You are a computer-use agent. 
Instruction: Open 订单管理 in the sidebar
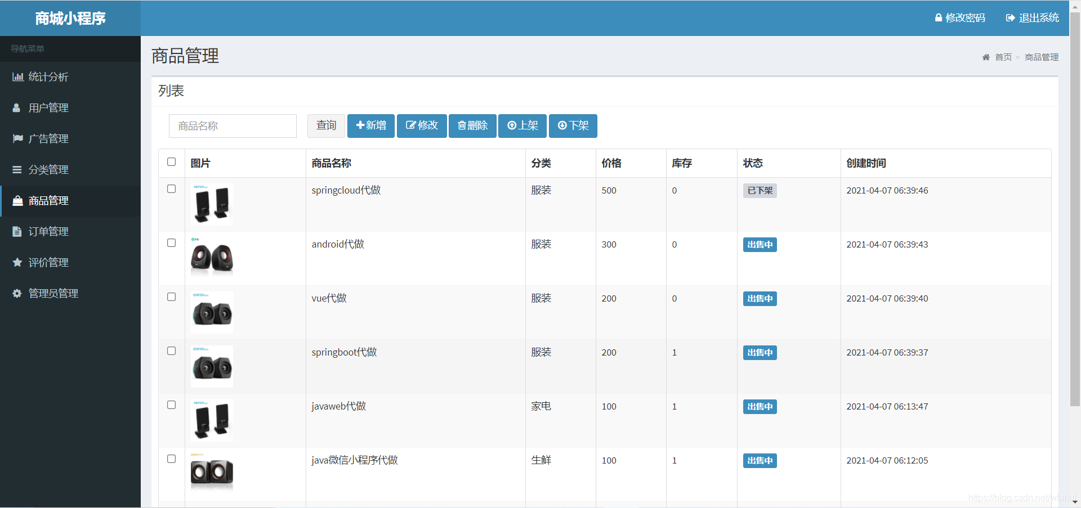(x=70, y=232)
